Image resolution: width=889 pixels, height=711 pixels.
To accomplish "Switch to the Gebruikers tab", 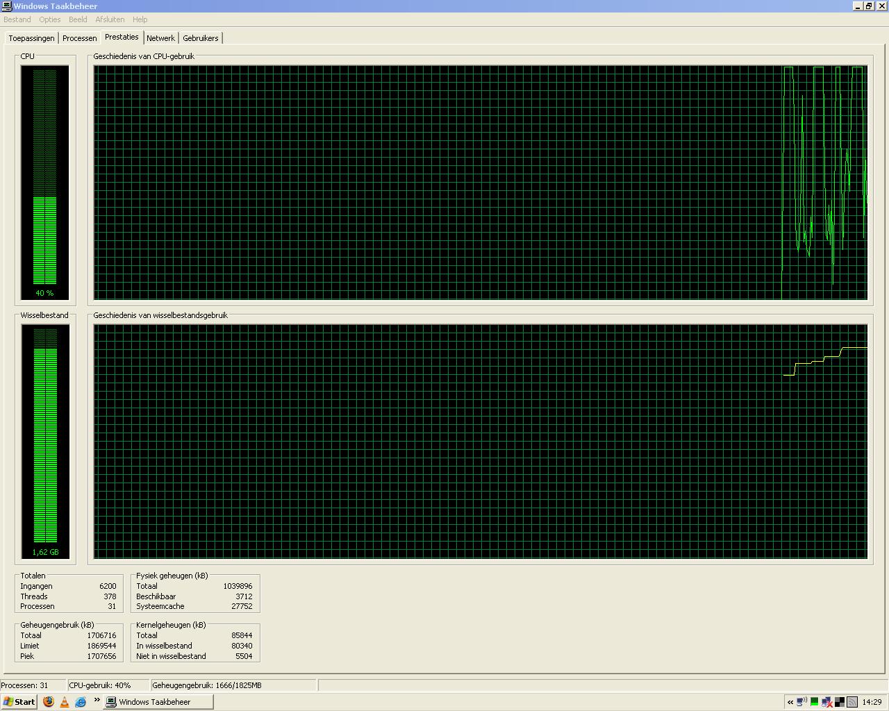I will click(x=201, y=38).
